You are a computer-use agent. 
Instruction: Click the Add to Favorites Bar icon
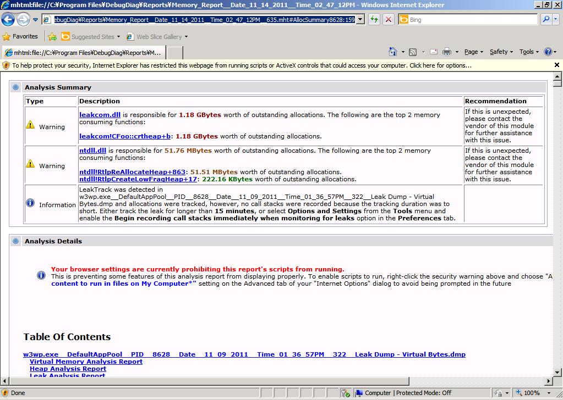coord(52,37)
